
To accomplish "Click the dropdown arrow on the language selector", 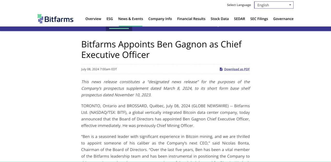I will tap(290, 5).
